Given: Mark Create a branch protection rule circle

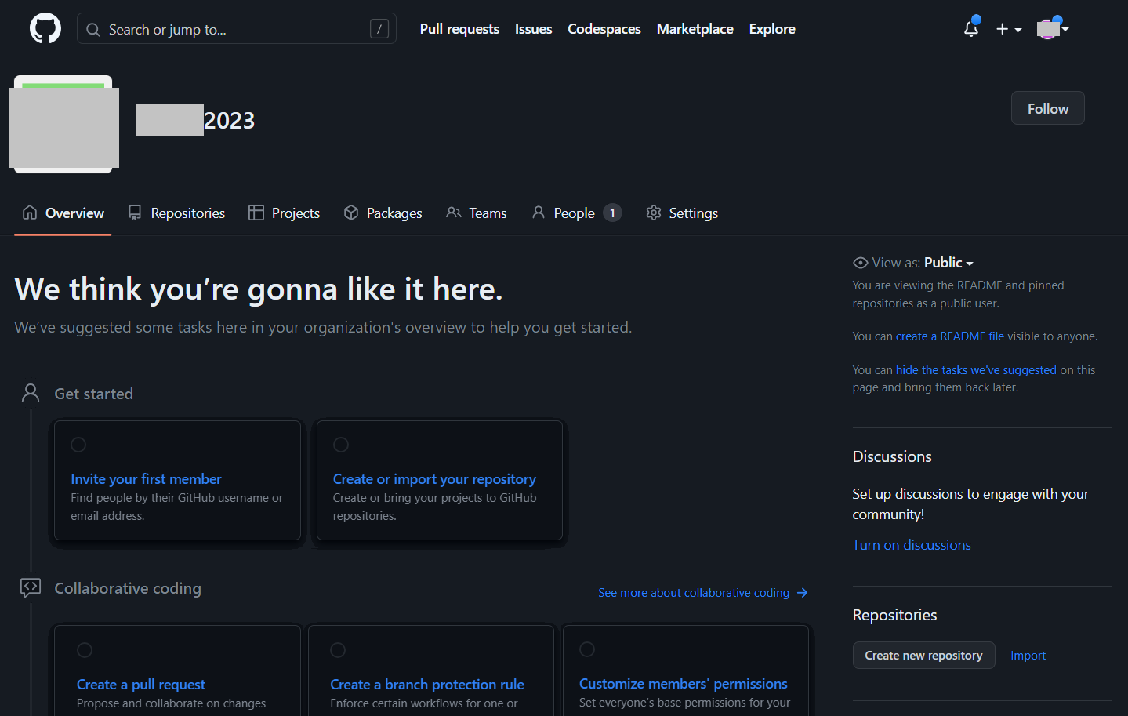Looking at the screenshot, I should [x=338, y=650].
